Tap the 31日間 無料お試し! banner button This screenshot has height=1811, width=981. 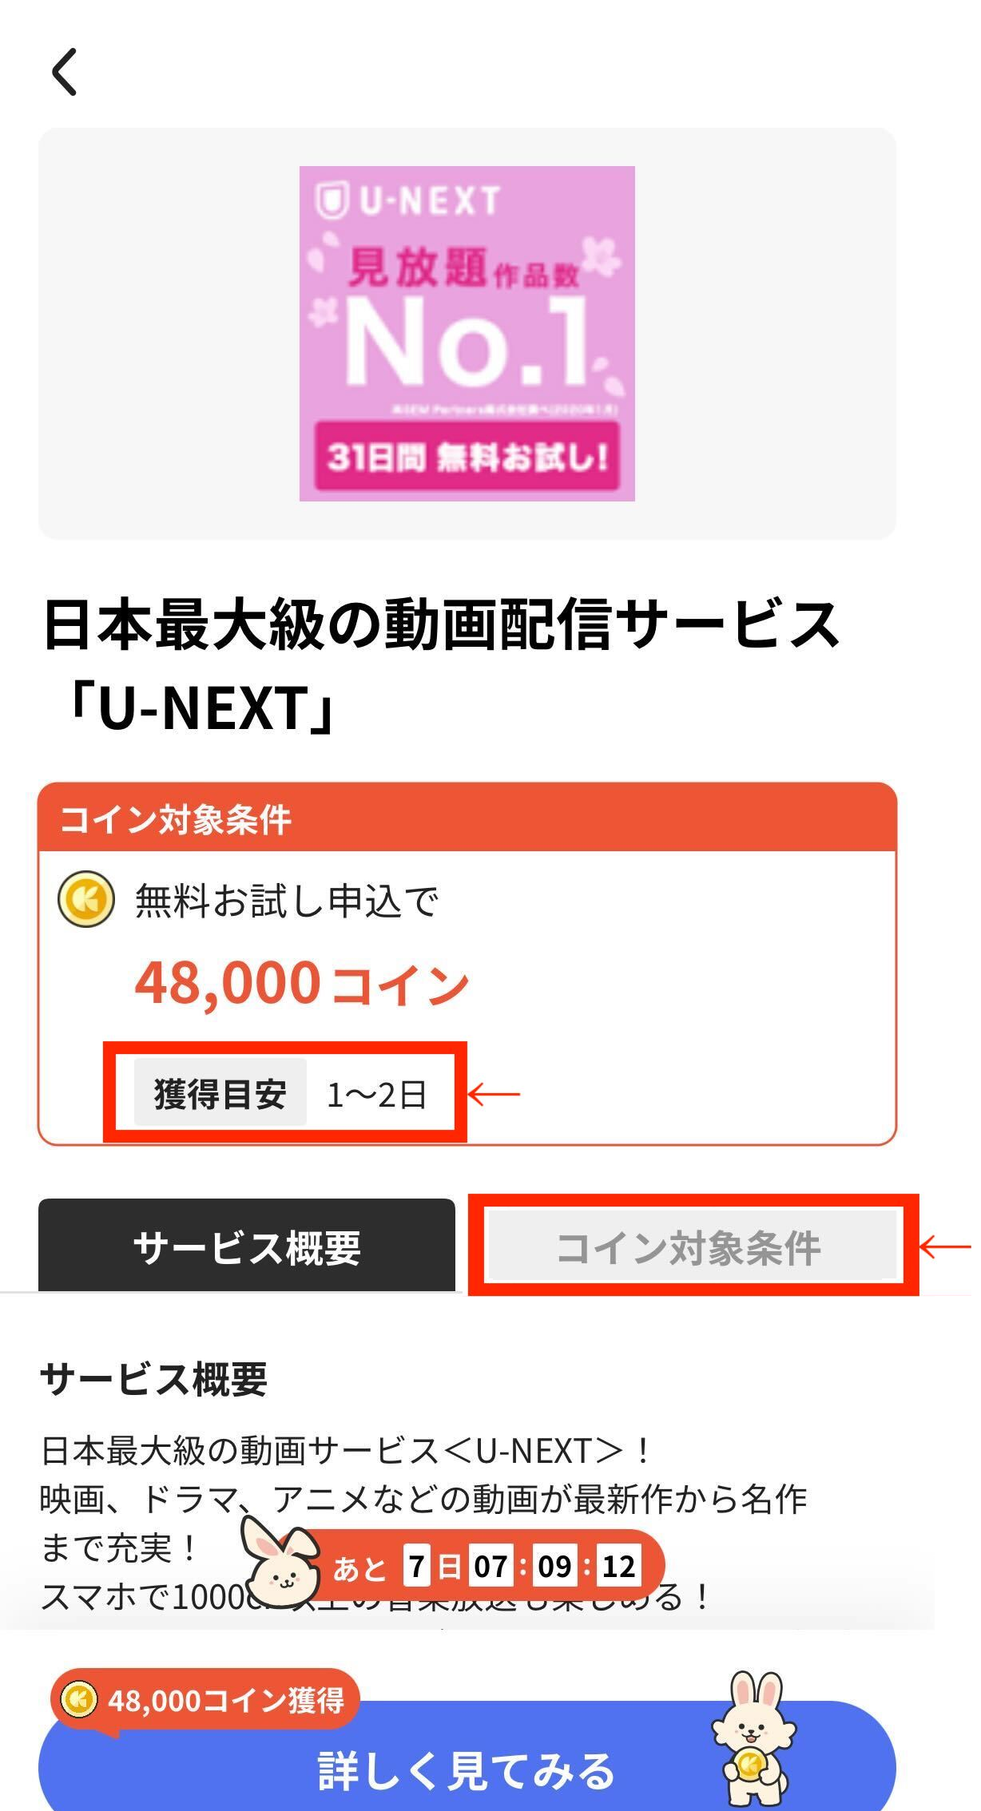point(467,457)
